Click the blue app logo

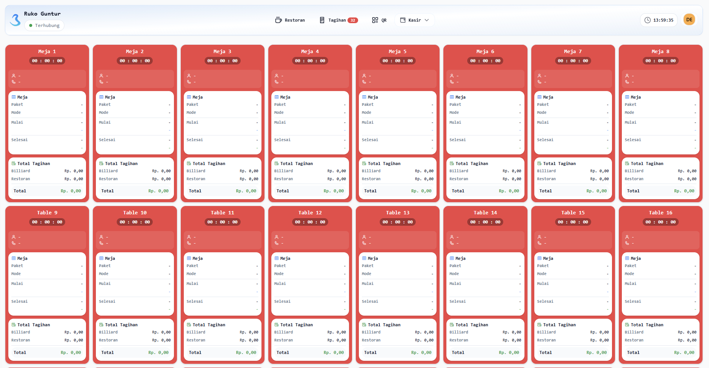tap(15, 20)
